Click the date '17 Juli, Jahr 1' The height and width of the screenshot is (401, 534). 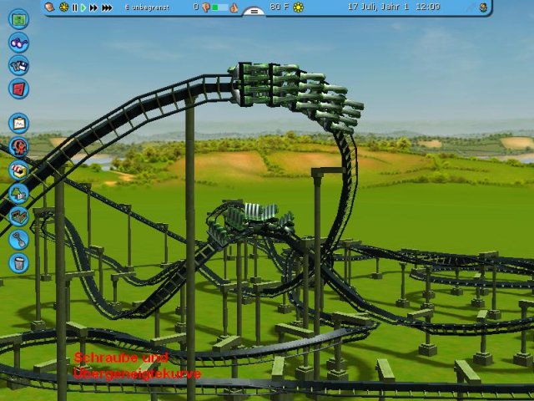point(378,7)
